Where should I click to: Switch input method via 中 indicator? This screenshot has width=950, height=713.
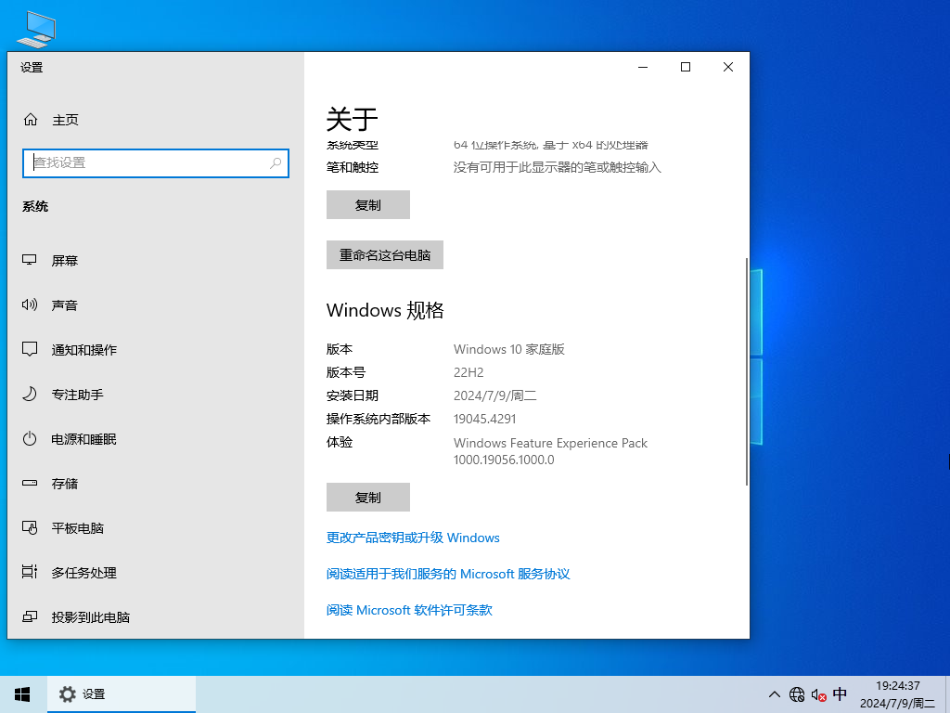pyautogui.click(x=841, y=694)
